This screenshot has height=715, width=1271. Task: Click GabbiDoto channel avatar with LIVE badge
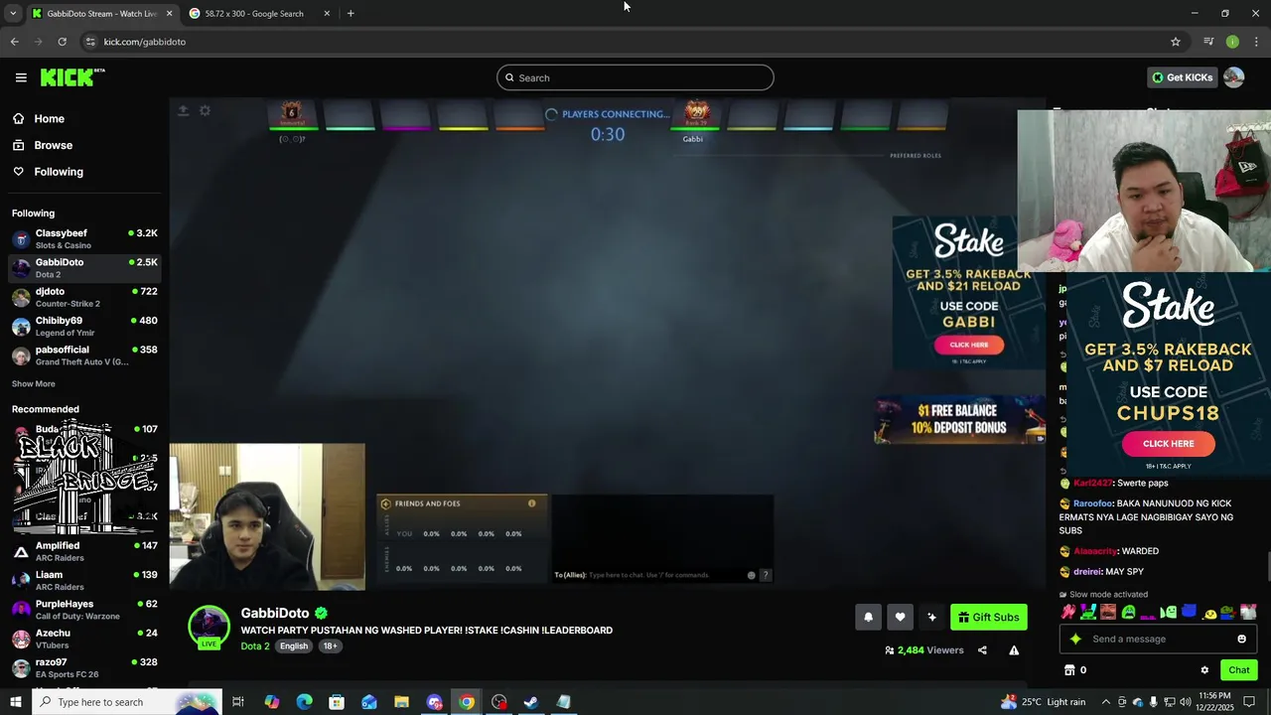[209, 628]
